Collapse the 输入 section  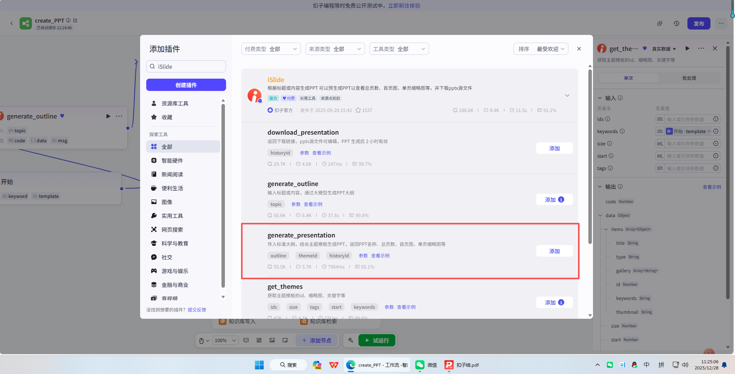click(600, 98)
